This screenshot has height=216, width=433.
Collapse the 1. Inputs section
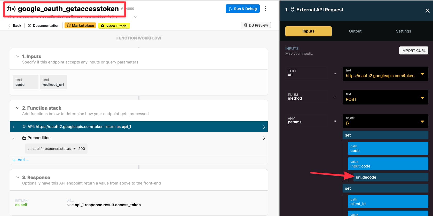(x=18, y=56)
